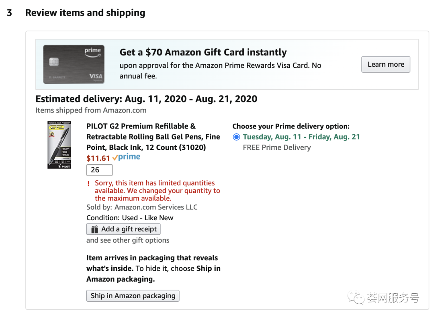Screen dimensions: 434x317
Task: Open the PILOT G2 Premium pens product title
Action: click(x=153, y=137)
